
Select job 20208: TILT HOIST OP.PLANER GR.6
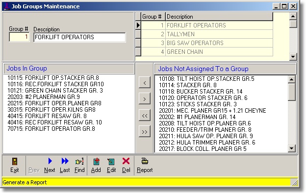(205, 123)
